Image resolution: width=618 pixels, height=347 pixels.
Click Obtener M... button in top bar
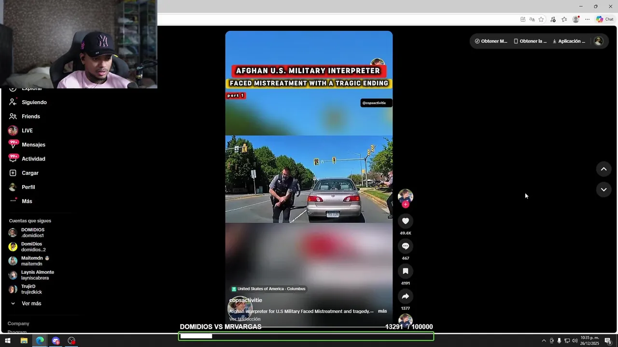tap(491, 41)
